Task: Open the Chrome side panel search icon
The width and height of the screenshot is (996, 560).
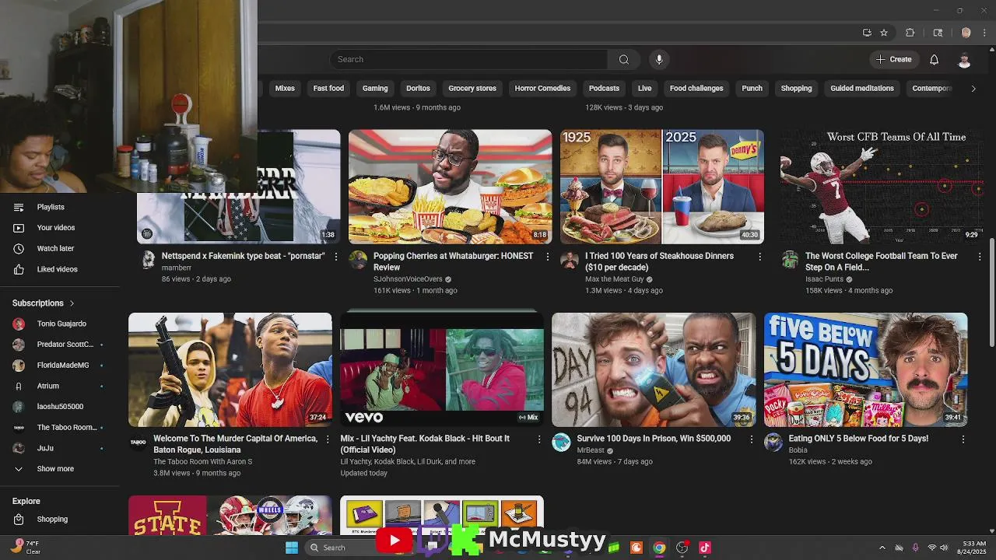Action: coord(938,33)
